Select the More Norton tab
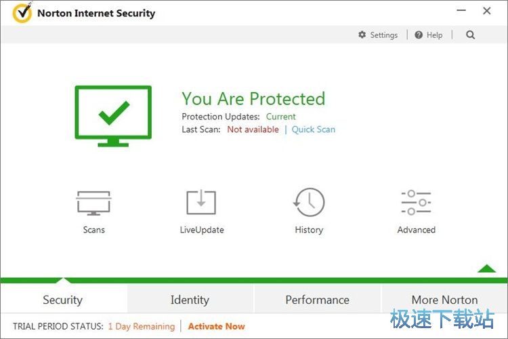508x339 pixels. (444, 300)
